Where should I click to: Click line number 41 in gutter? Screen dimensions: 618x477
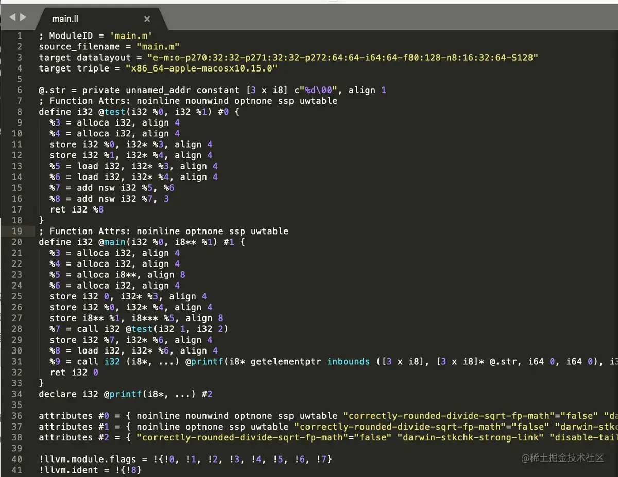click(17, 470)
